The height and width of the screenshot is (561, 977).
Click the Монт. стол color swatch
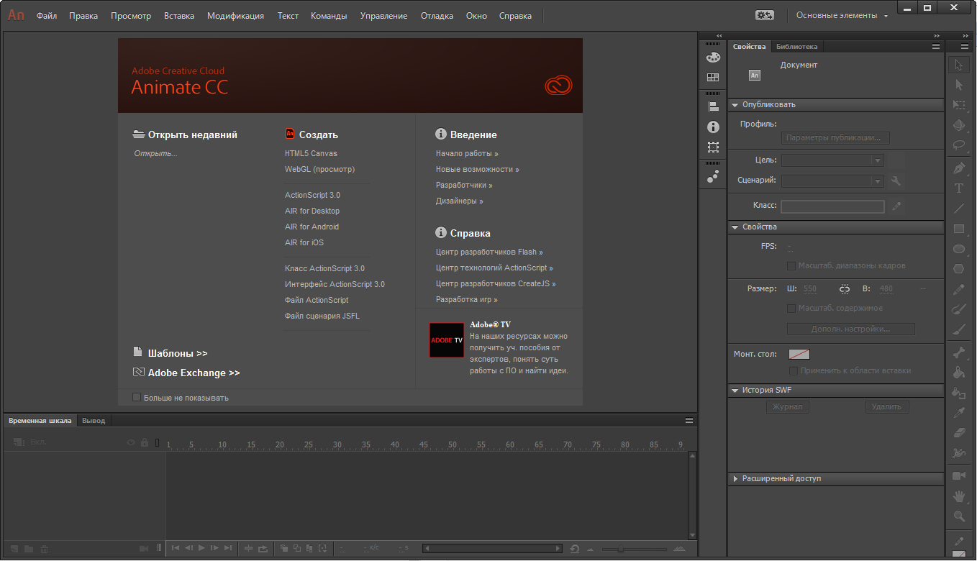tap(799, 354)
